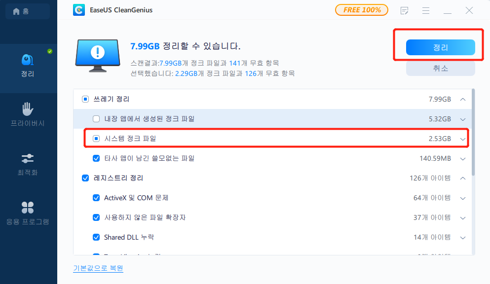Image resolution: width=490 pixels, height=284 pixels.
Task: Open the feedback note icon in title bar
Action: (x=404, y=11)
